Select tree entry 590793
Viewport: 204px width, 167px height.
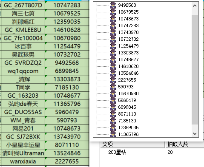click(x=126, y=87)
